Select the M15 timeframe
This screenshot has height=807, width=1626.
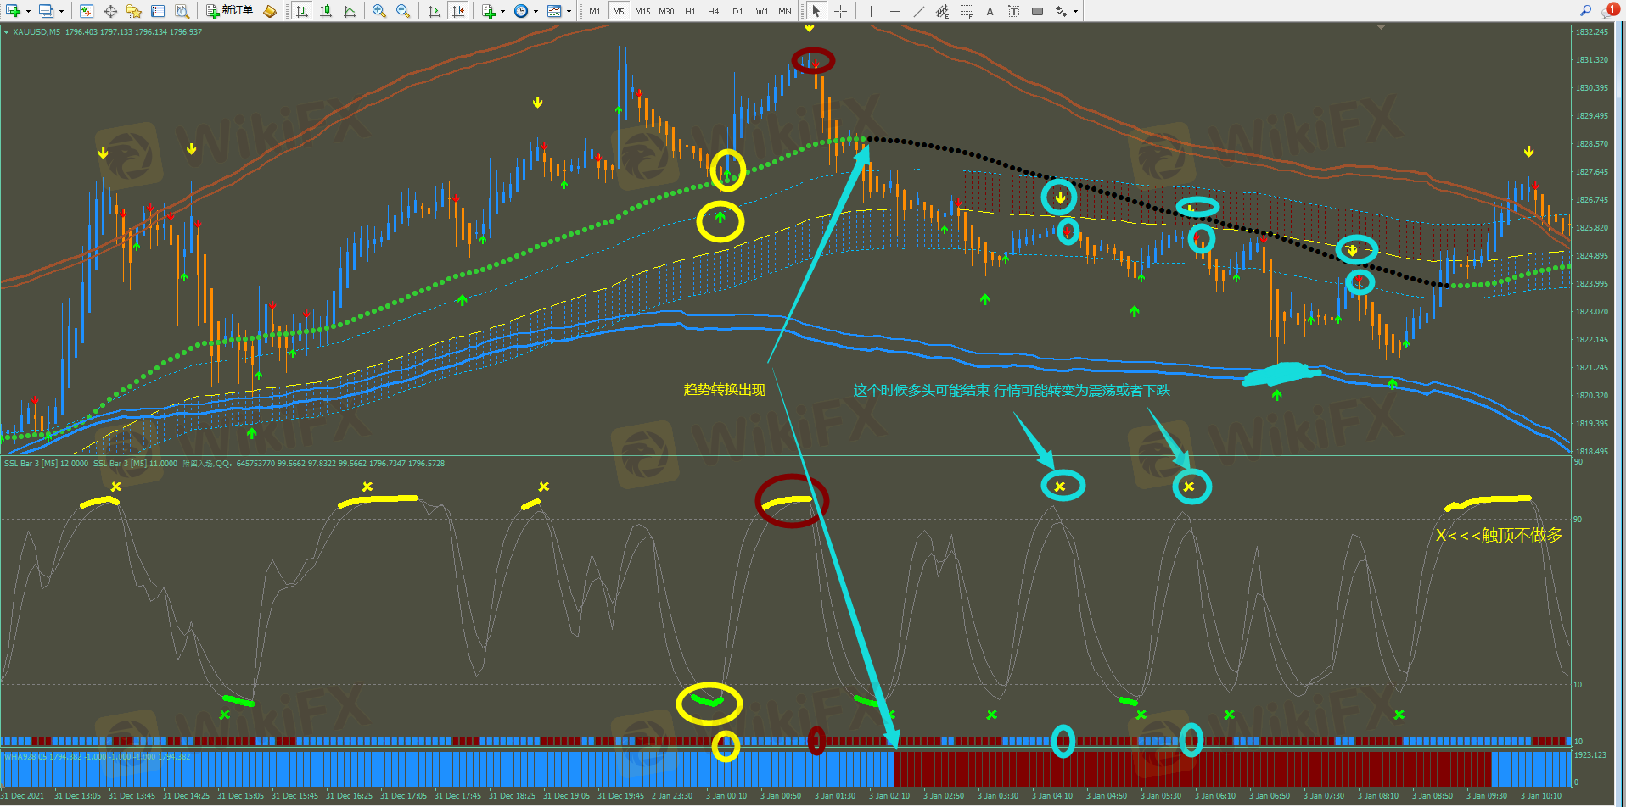tap(642, 11)
